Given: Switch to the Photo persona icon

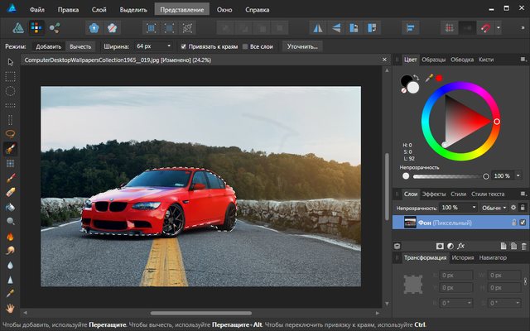Looking at the screenshot, I should pos(17,29).
